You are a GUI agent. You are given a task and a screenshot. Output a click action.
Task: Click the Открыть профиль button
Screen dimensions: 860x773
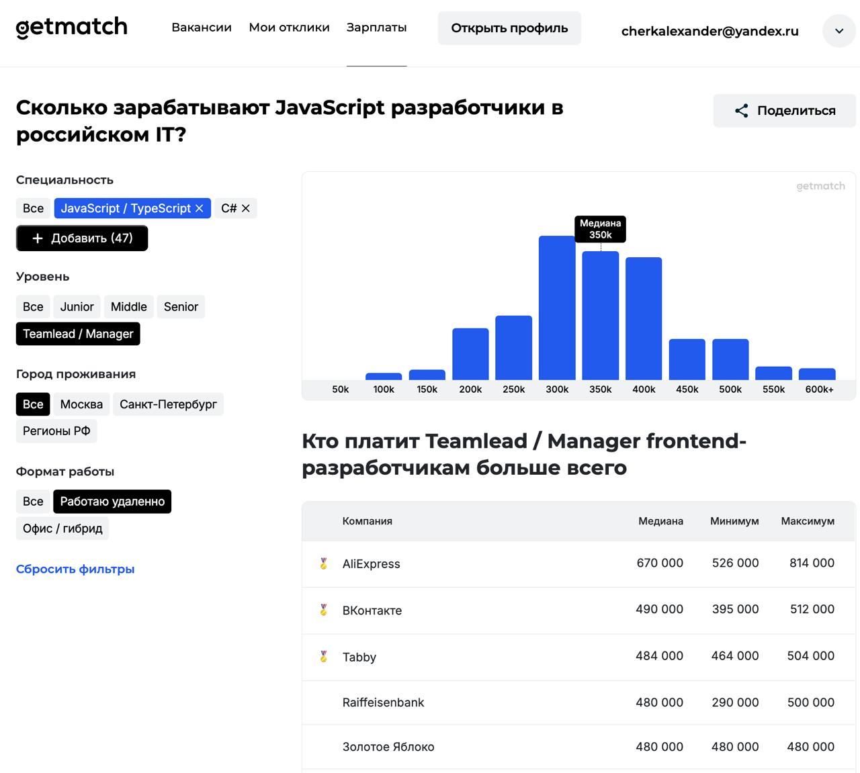(509, 28)
